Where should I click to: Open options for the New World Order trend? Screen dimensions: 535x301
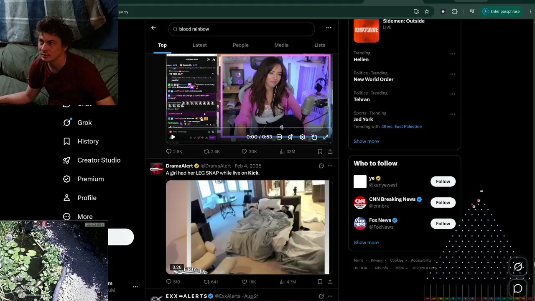coord(452,74)
